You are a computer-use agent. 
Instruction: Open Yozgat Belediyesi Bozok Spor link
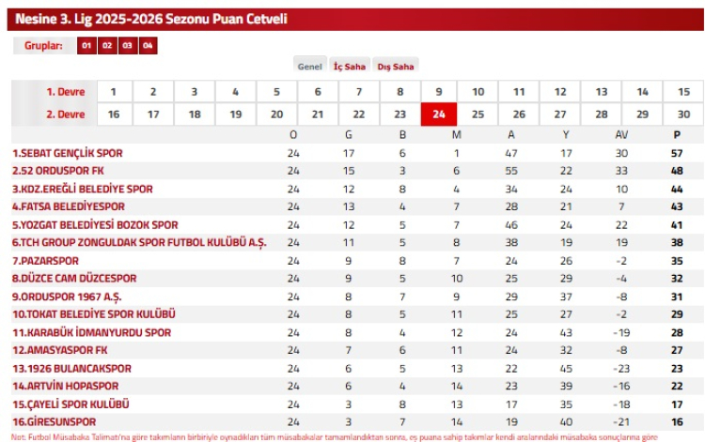[x=95, y=225]
